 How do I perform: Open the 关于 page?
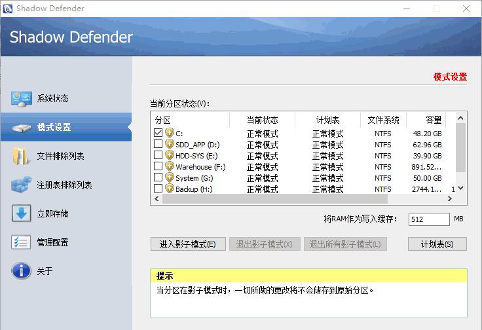point(66,270)
